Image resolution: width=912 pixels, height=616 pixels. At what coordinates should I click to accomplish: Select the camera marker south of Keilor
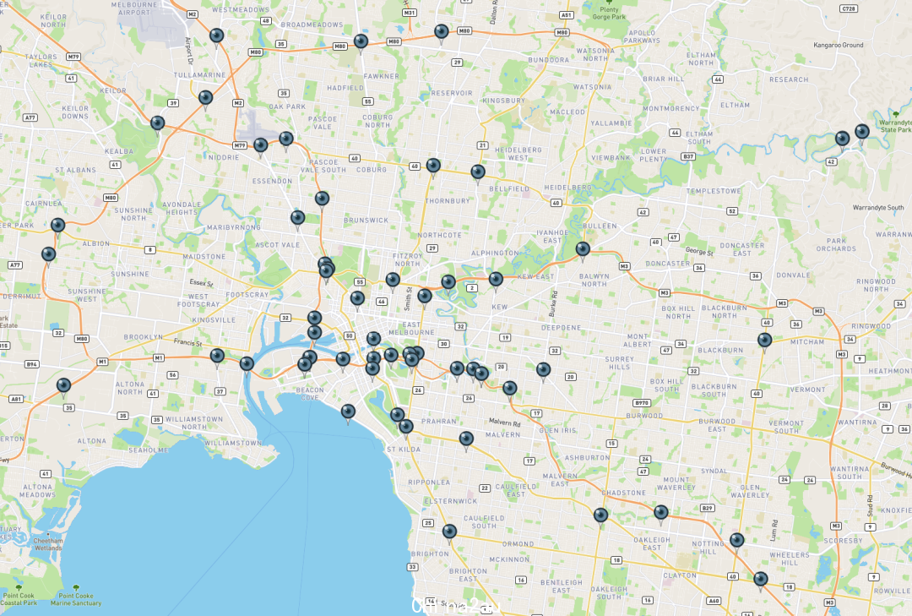(x=158, y=124)
